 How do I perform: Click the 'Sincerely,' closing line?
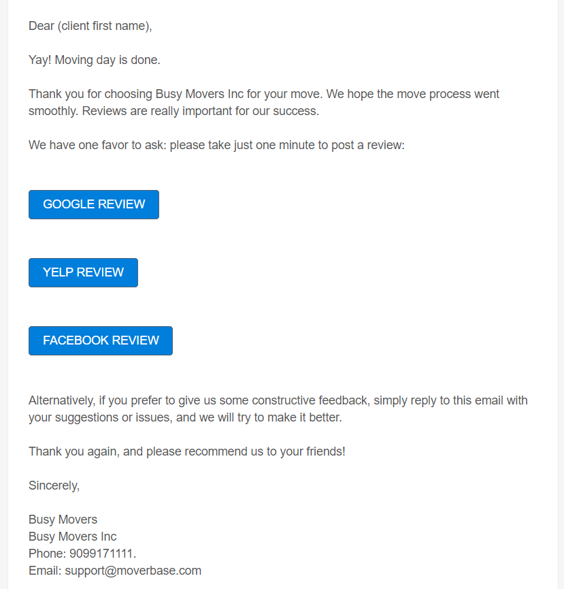pyautogui.click(x=54, y=485)
